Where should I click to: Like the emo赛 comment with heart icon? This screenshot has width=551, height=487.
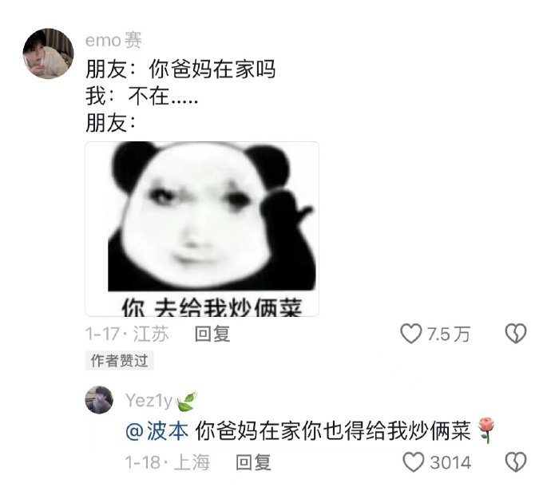pyautogui.click(x=410, y=334)
